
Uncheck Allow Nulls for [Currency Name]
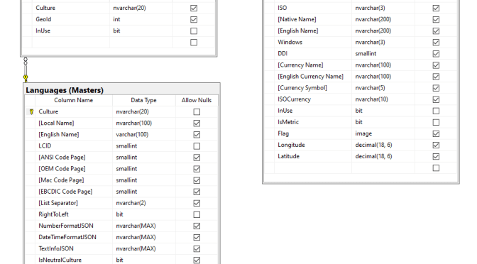pos(436,65)
